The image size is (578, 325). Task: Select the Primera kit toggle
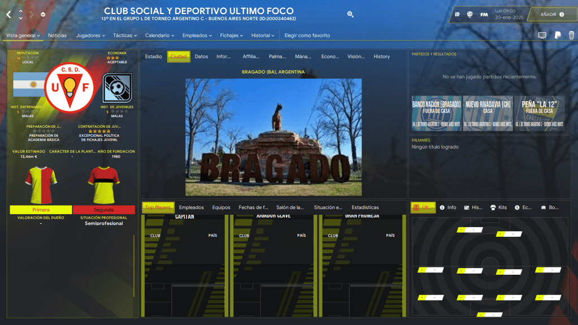(41, 210)
